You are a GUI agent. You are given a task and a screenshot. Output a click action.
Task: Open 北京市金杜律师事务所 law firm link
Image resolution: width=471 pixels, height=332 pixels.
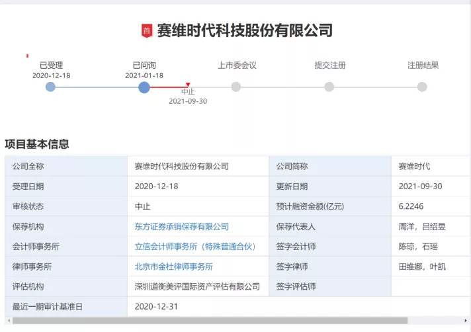173,267
